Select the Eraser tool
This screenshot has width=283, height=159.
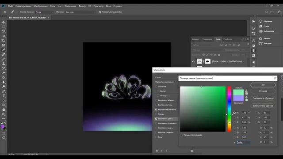point(4,73)
